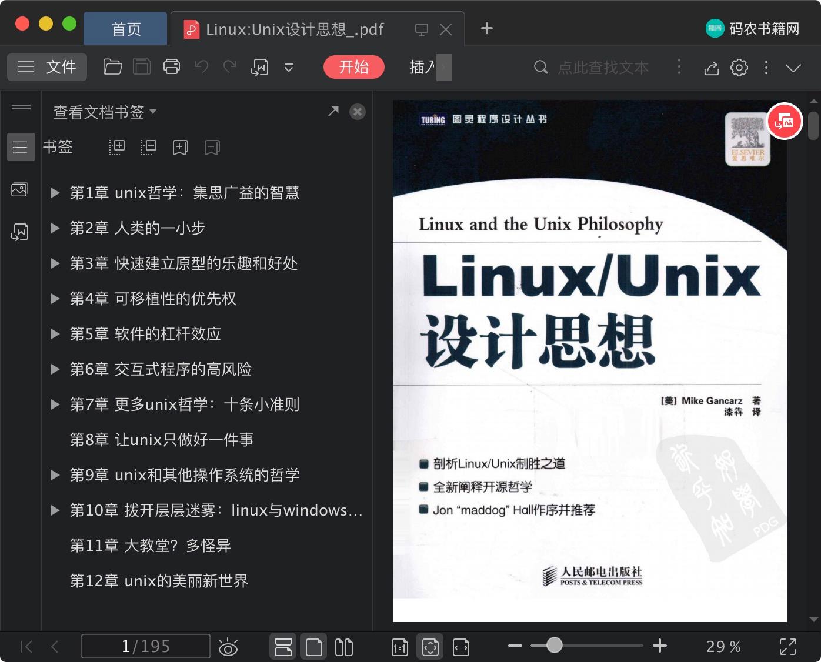Viewport: 821px width, 662px height.
Task: Select the 开始 ribbon tab
Action: (353, 67)
